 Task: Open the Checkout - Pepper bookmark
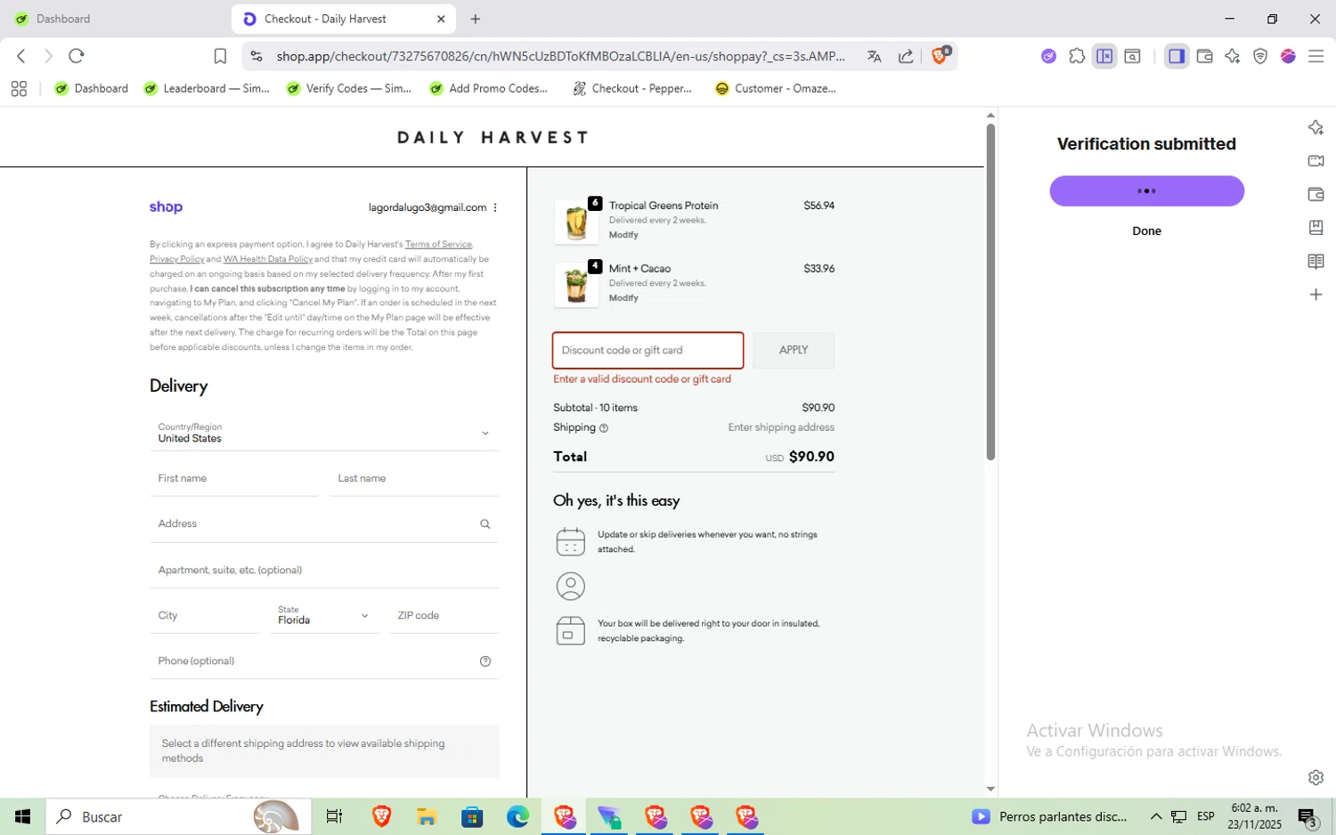coord(631,88)
